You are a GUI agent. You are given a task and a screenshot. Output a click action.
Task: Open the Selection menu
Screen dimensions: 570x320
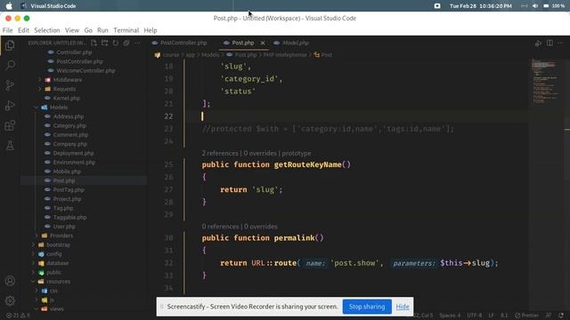click(x=47, y=30)
